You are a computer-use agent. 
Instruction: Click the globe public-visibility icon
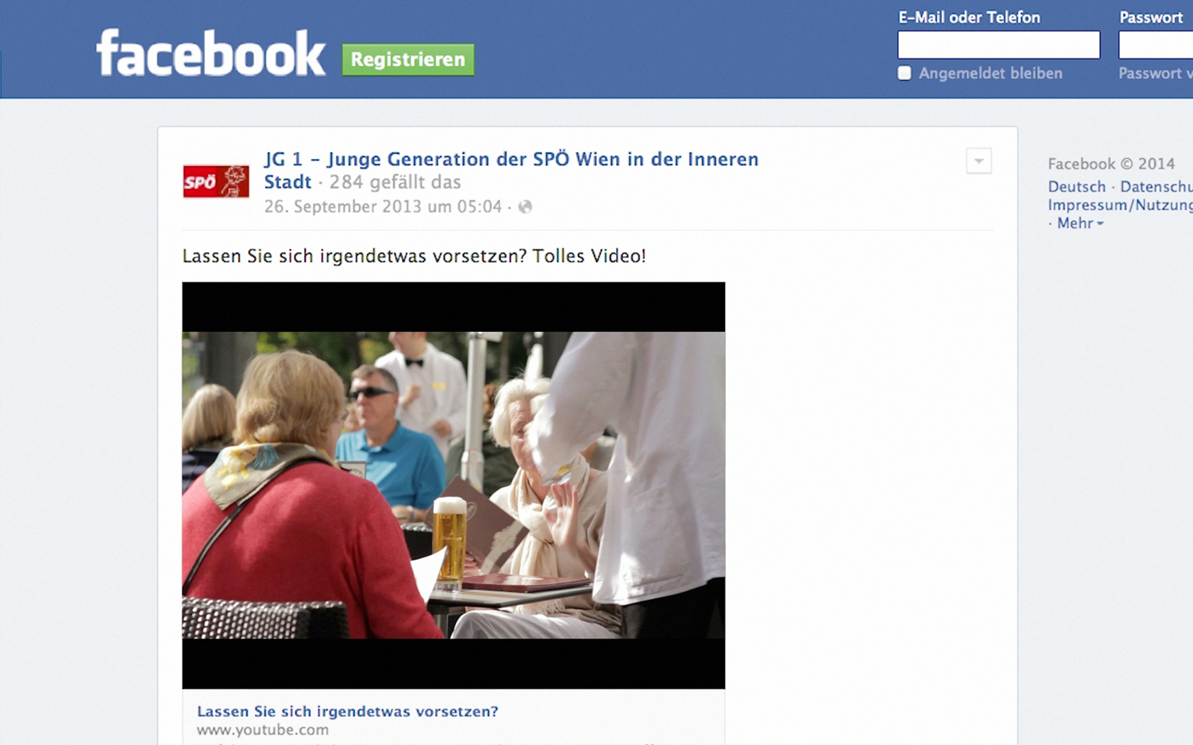point(525,206)
